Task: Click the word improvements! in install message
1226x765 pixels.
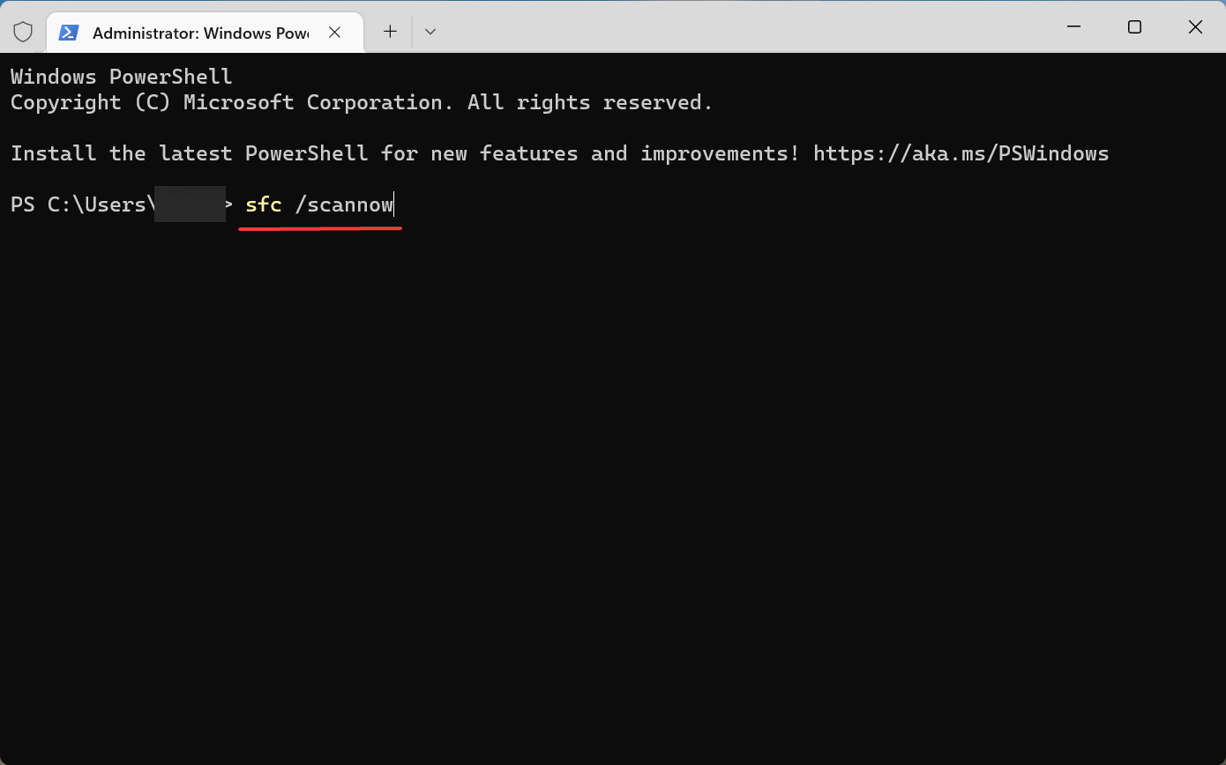Action: 720,153
